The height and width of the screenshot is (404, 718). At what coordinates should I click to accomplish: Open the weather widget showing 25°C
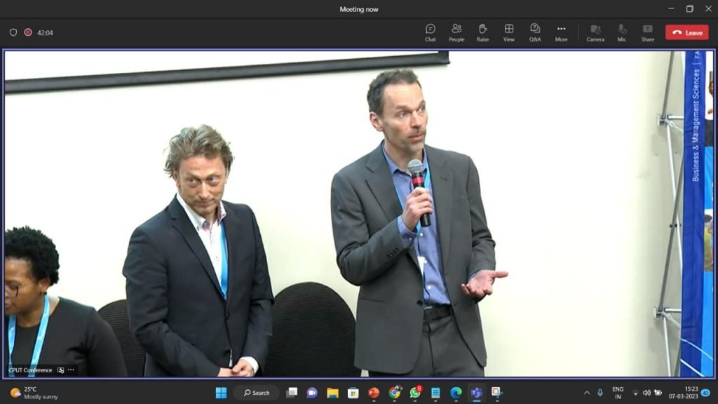click(35, 393)
